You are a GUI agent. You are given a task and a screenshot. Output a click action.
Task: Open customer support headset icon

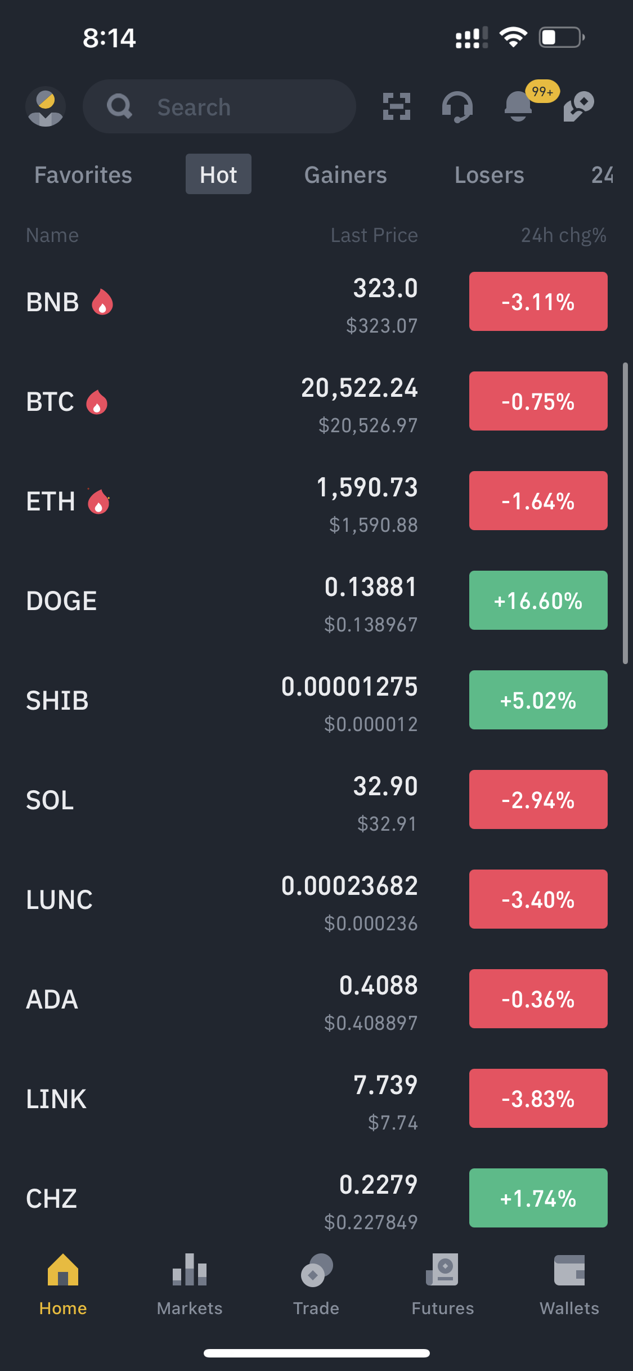pos(457,106)
